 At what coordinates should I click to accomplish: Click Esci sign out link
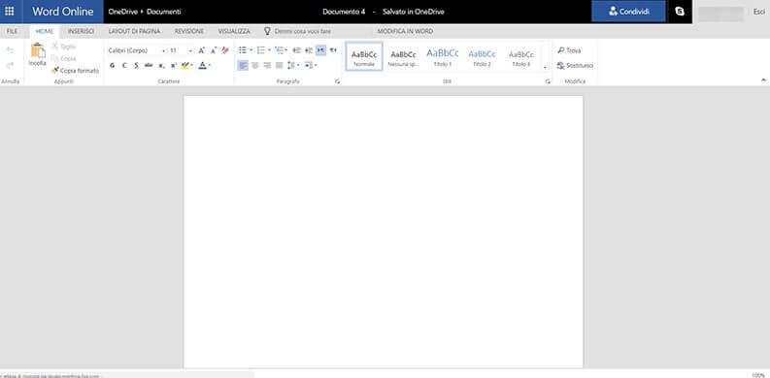tap(758, 12)
